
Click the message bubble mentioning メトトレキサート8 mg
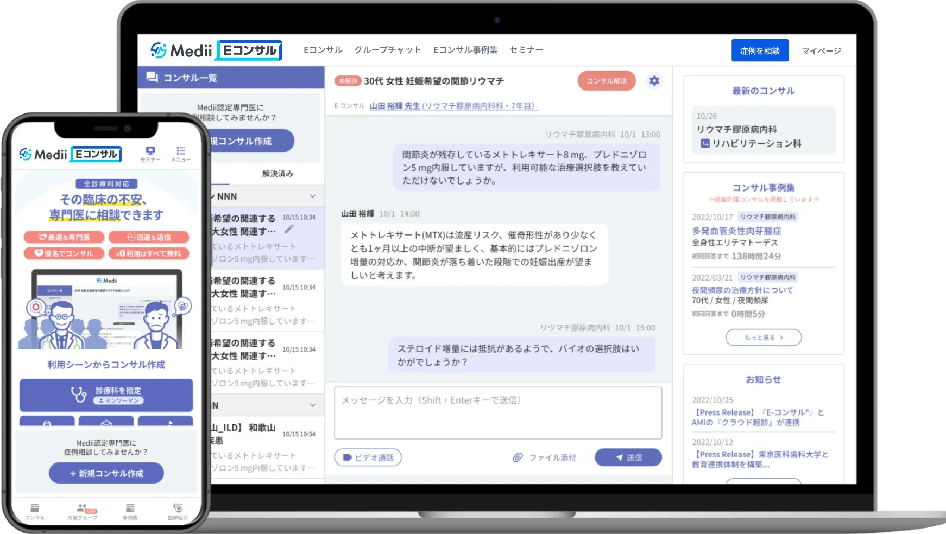(x=527, y=168)
